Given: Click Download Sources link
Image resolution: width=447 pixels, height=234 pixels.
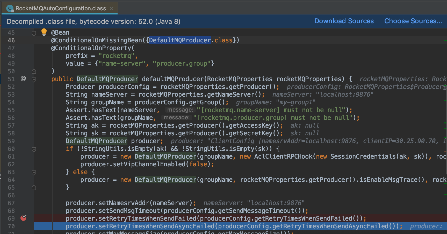Looking at the screenshot, I should [x=344, y=21].
